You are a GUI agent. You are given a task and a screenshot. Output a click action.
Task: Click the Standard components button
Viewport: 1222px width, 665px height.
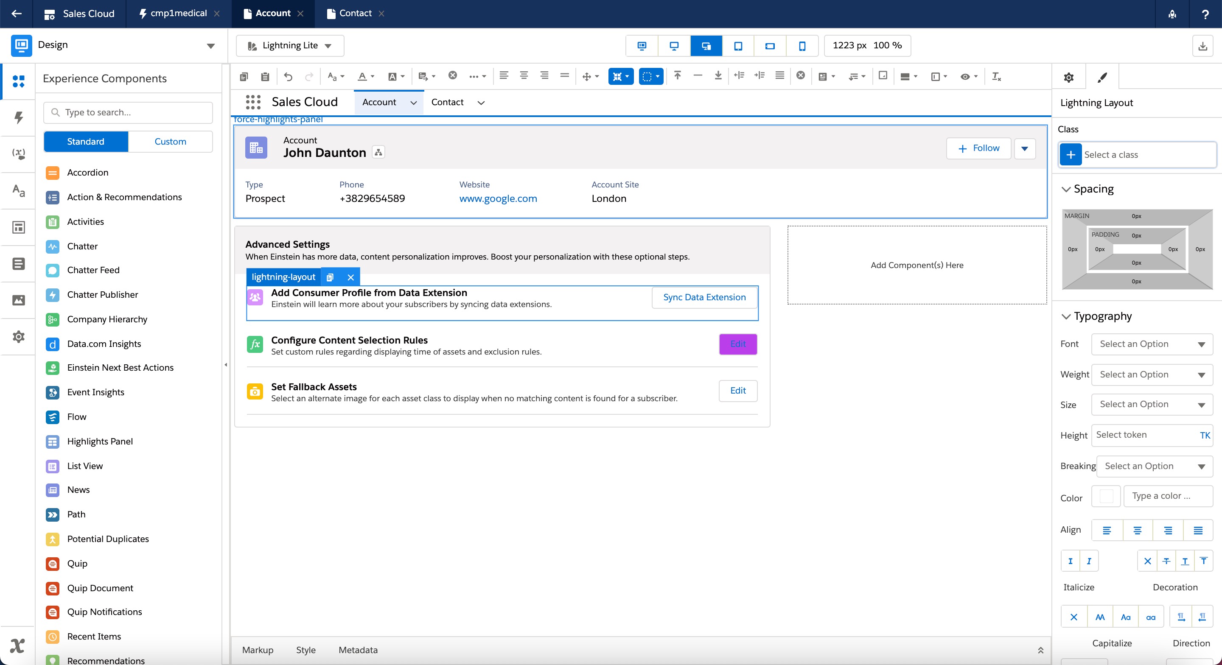[x=86, y=141]
